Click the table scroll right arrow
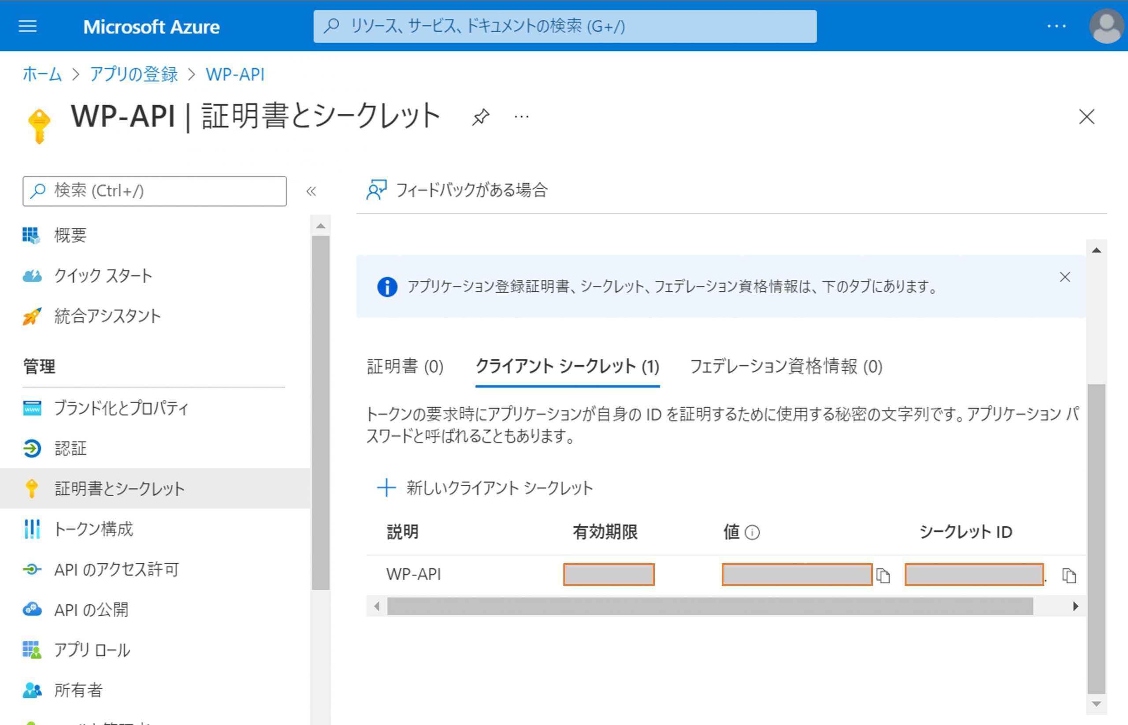The image size is (1128, 725). pyautogui.click(x=1075, y=606)
